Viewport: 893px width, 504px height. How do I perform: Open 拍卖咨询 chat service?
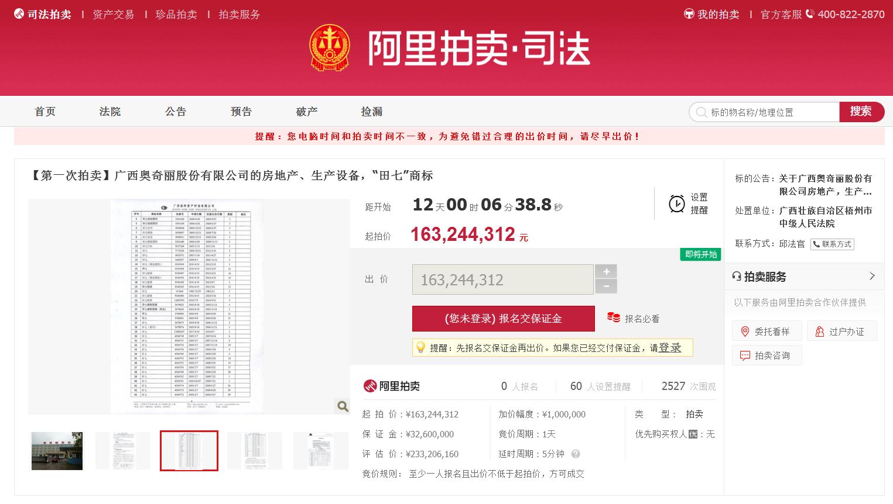tap(766, 355)
